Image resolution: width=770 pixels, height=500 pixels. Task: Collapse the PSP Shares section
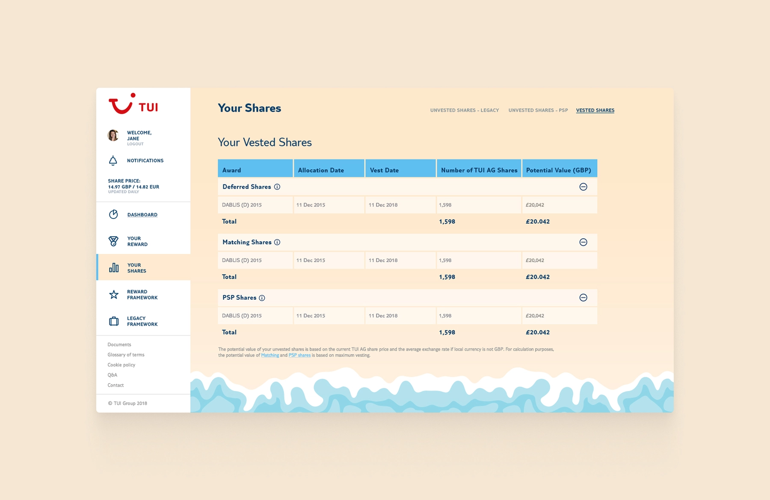click(583, 298)
